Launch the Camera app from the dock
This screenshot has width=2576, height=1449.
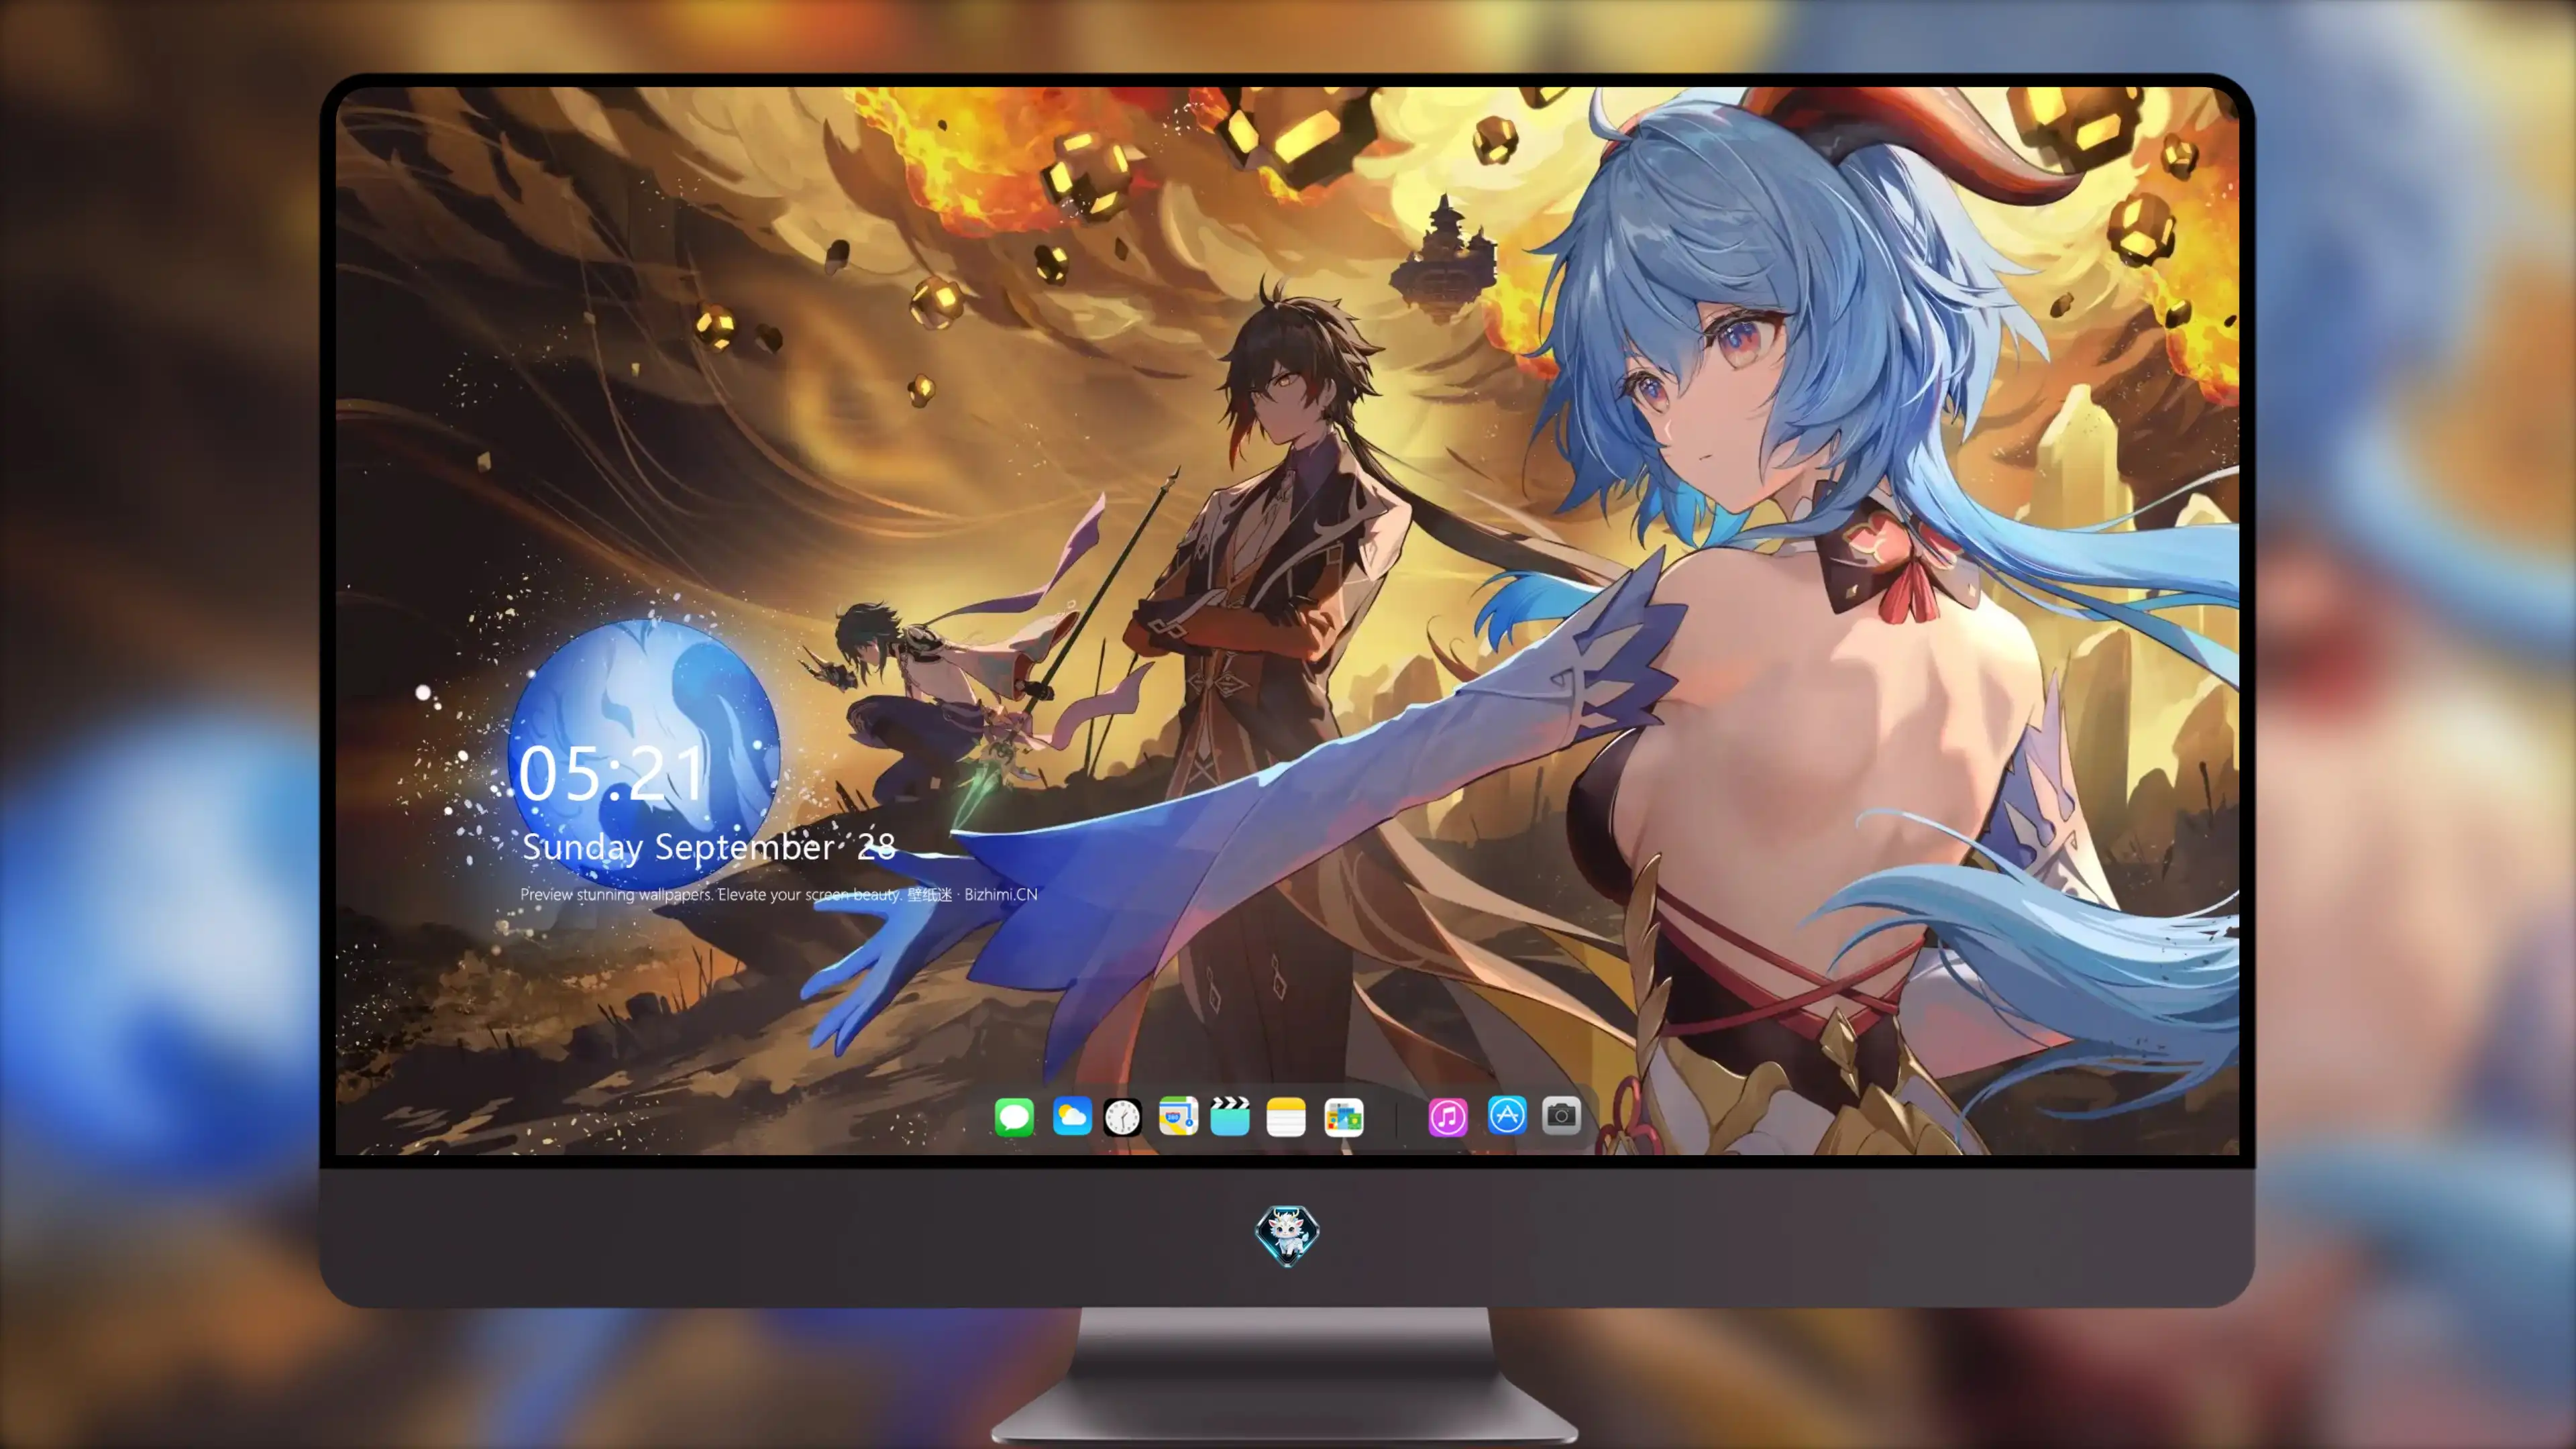pyautogui.click(x=1561, y=1115)
